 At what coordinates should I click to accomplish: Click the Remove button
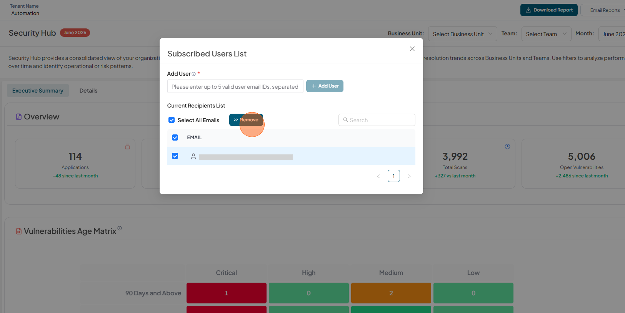(246, 120)
